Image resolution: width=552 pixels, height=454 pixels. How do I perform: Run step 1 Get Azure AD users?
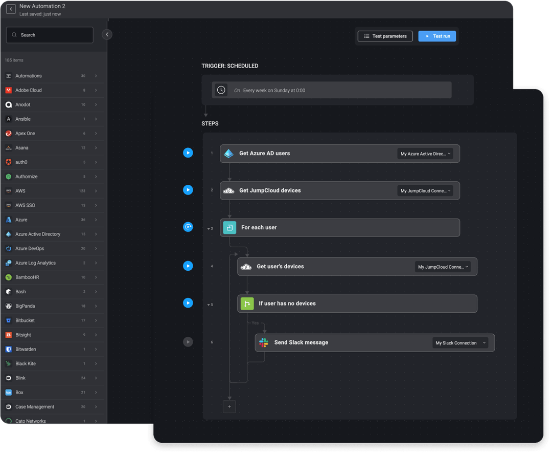click(x=188, y=153)
